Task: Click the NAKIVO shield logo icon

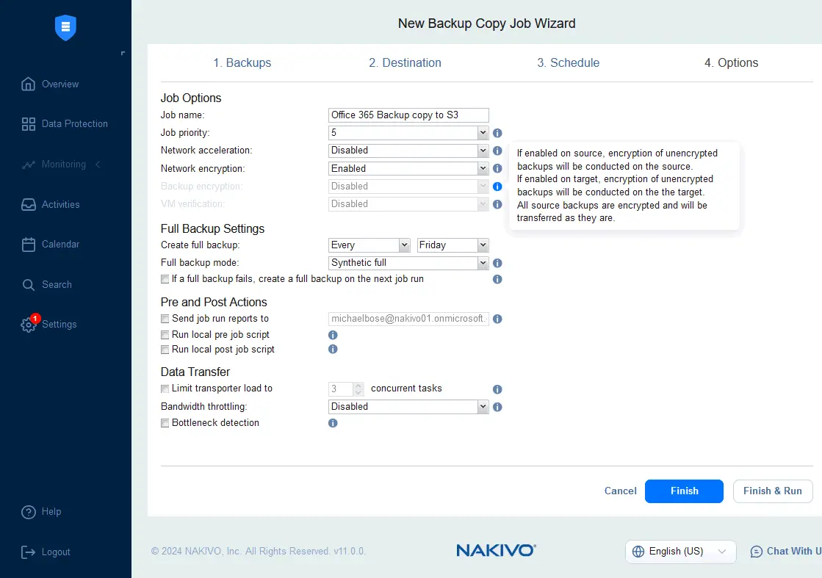Action: tap(65, 28)
